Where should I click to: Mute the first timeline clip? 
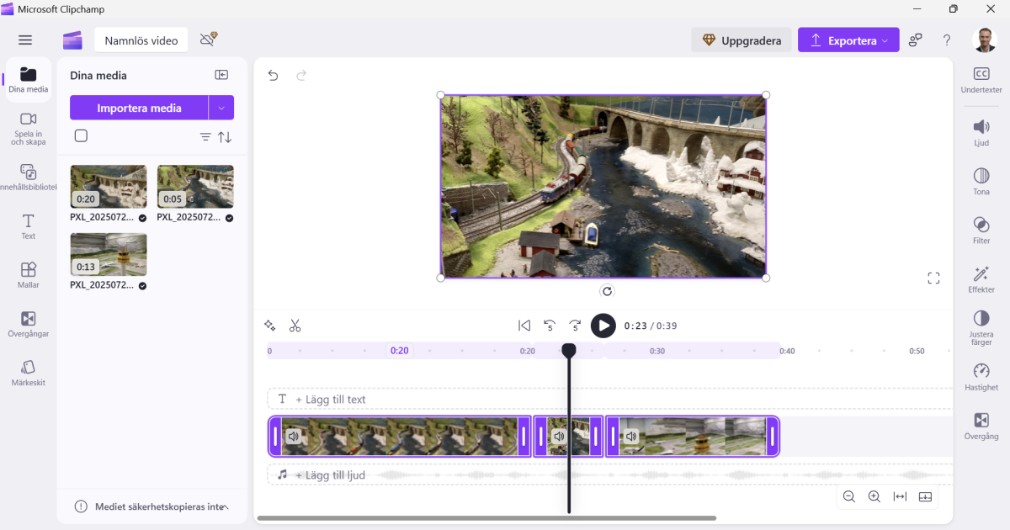294,436
